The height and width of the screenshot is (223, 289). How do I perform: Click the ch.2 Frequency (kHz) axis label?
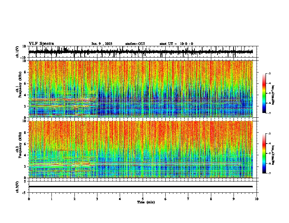click(x=19, y=145)
